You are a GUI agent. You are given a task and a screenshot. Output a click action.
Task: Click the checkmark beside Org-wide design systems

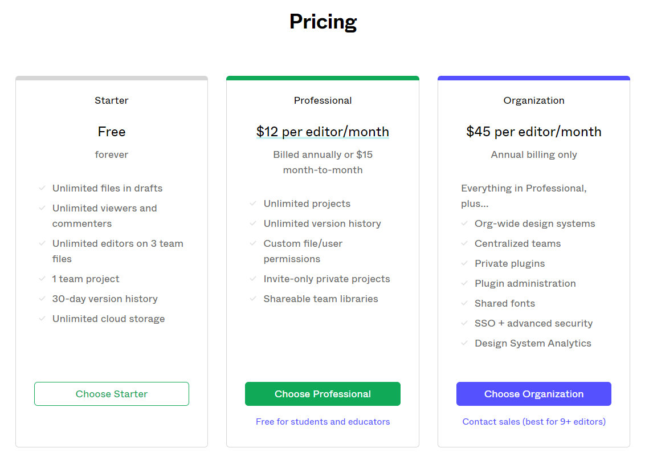464,223
